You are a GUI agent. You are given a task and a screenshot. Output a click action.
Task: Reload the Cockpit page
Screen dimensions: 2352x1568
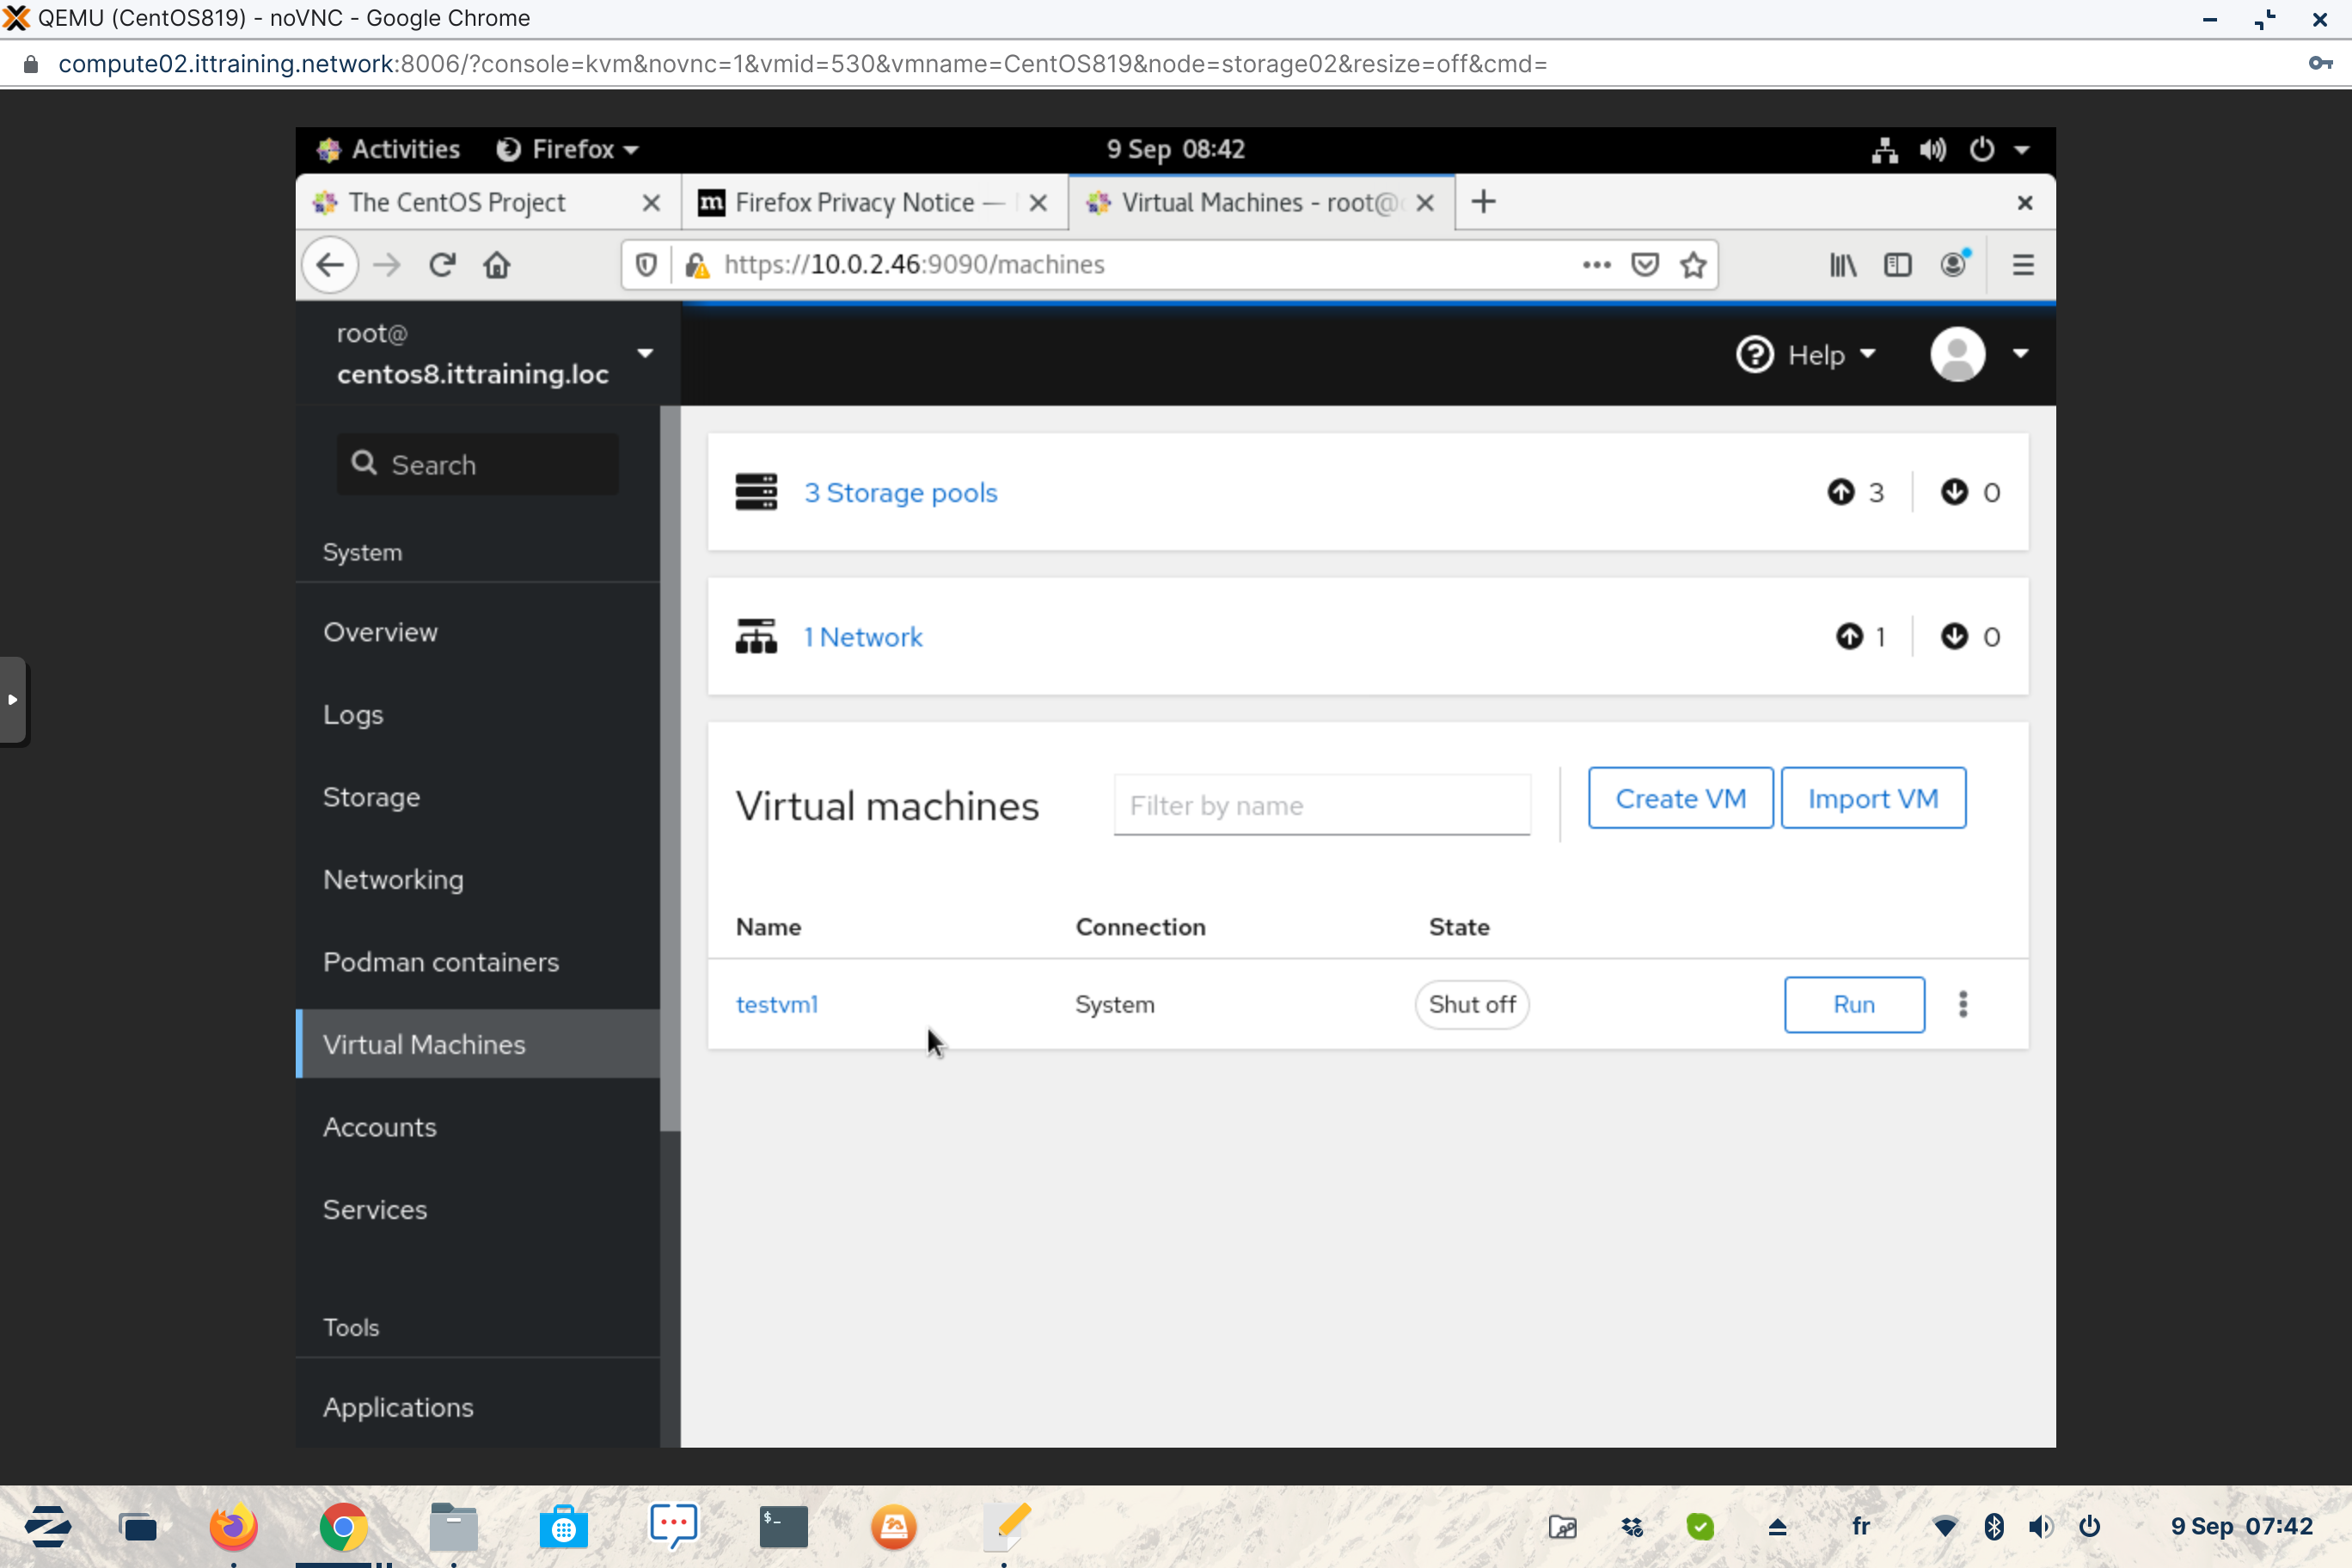point(442,265)
